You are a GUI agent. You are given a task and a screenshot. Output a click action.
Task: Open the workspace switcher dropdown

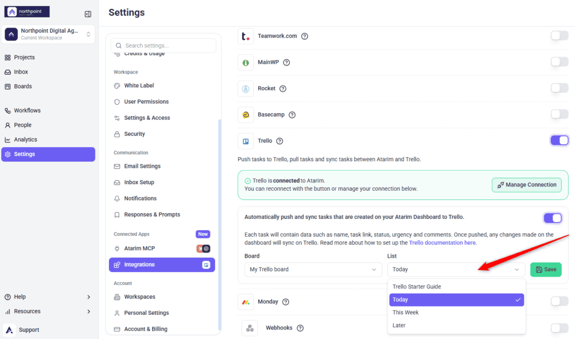pyautogui.click(x=48, y=34)
